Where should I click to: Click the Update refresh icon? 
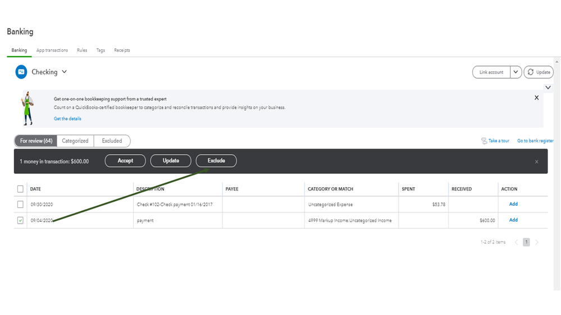pos(531,72)
